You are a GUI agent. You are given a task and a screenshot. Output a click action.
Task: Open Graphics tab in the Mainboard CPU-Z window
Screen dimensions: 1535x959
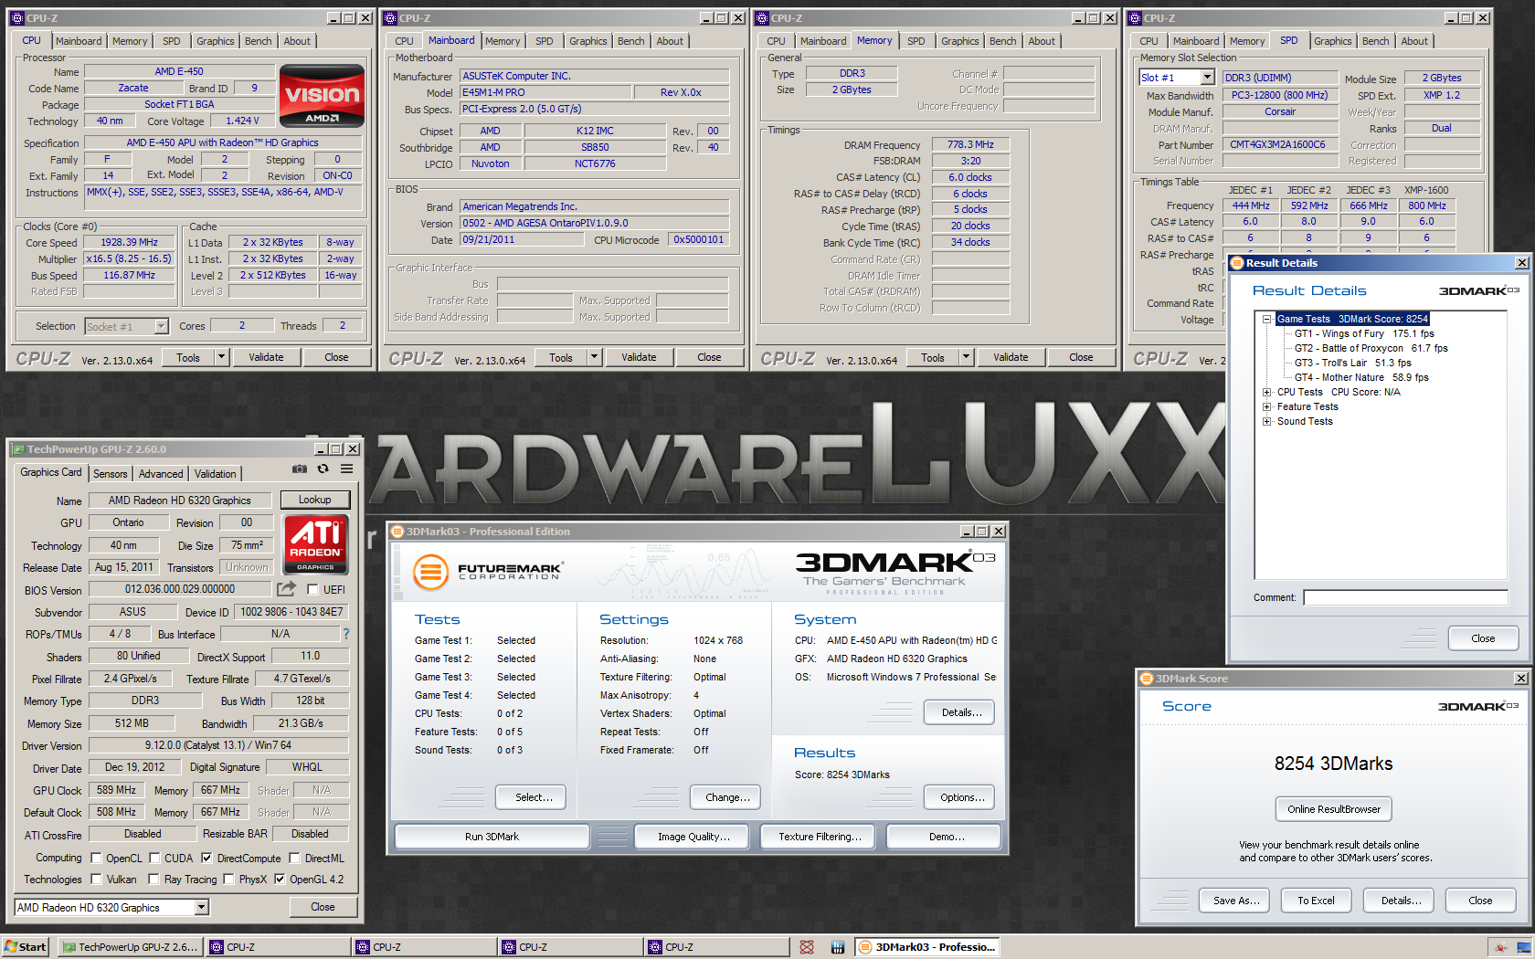(588, 41)
